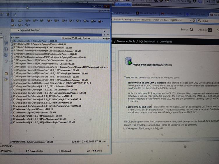
Task: Switch to network drive l
Action: click(57, 21)
